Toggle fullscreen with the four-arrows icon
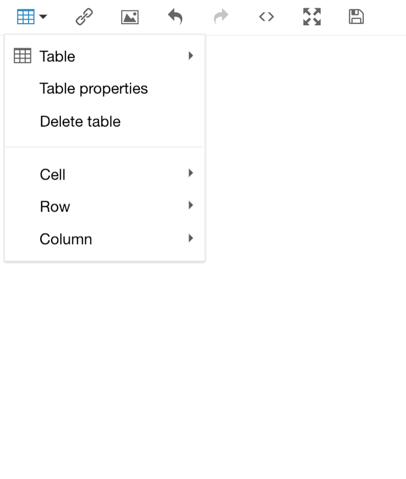Viewport: 406px width, 479px height. click(x=312, y=17)
